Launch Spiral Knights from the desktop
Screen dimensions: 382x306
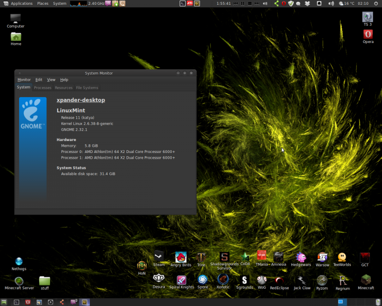(181, 282)
